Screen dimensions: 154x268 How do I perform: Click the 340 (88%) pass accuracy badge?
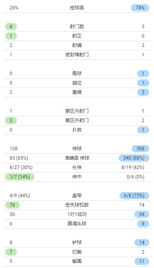[x=134, y=158]
